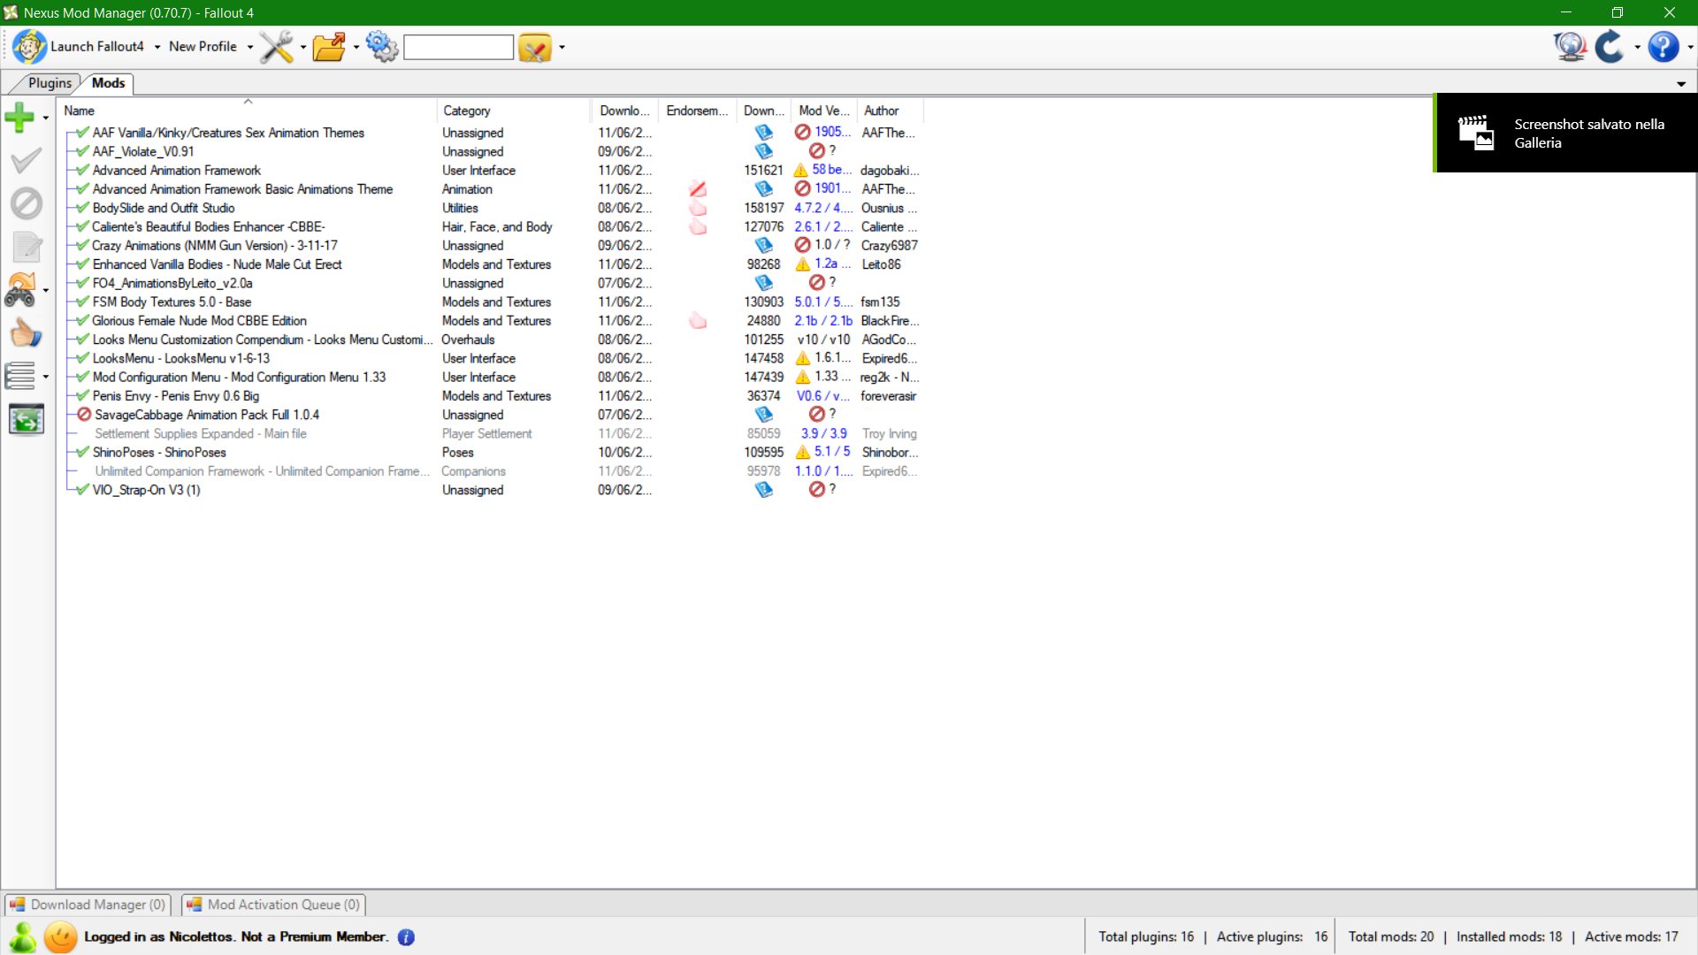The height and width of the screenshot is (955, 1698).
Task: Expand the folder icon dropdown arrow
Action: (x=356, y=47)
